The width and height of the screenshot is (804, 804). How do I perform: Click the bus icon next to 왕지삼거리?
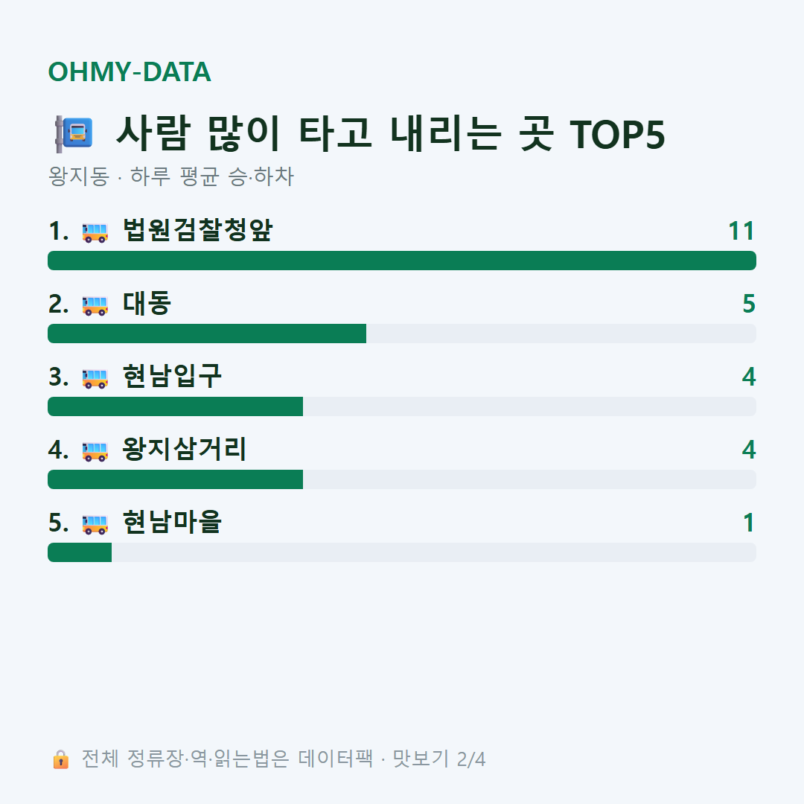coord(95,451)
